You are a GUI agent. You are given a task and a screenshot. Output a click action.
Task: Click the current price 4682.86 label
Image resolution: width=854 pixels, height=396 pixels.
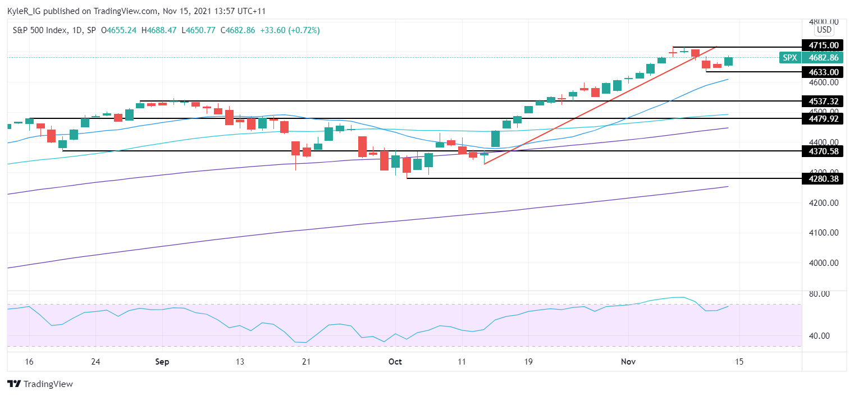point(824,58)
